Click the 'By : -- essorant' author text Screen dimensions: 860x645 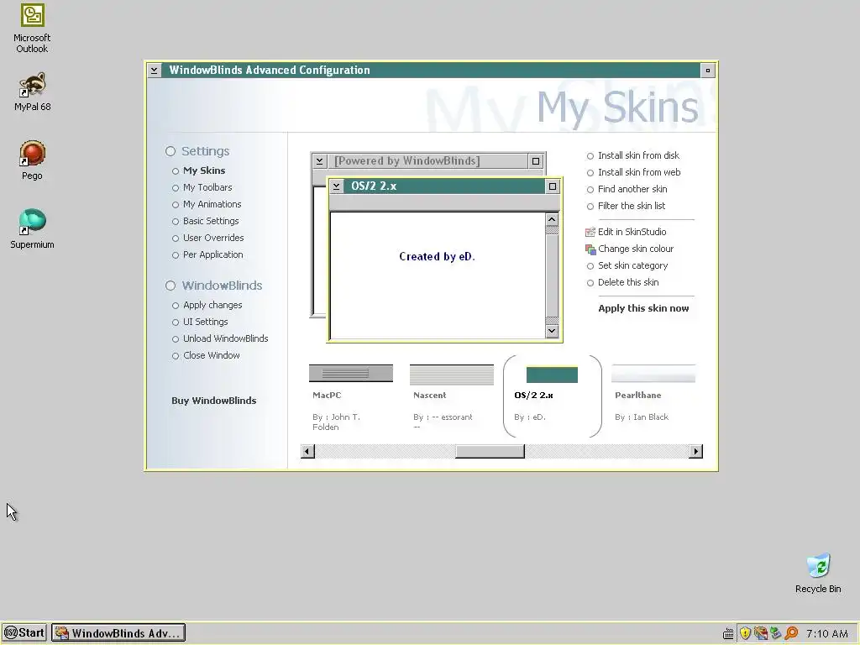tap(443, 417)
